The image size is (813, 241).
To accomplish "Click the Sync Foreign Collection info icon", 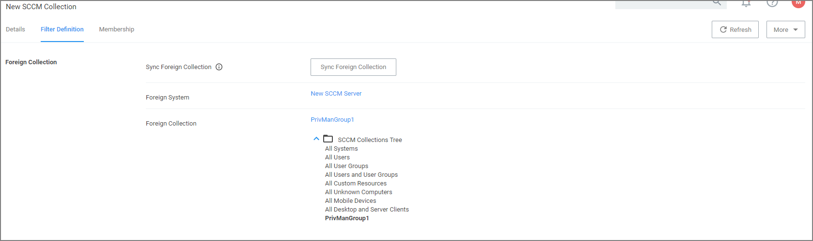I will coord(219,67).
